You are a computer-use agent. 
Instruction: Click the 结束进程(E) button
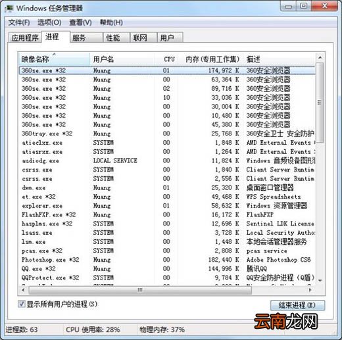(297, 305)
